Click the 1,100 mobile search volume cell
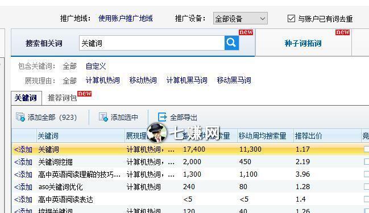 coord(248,174)
